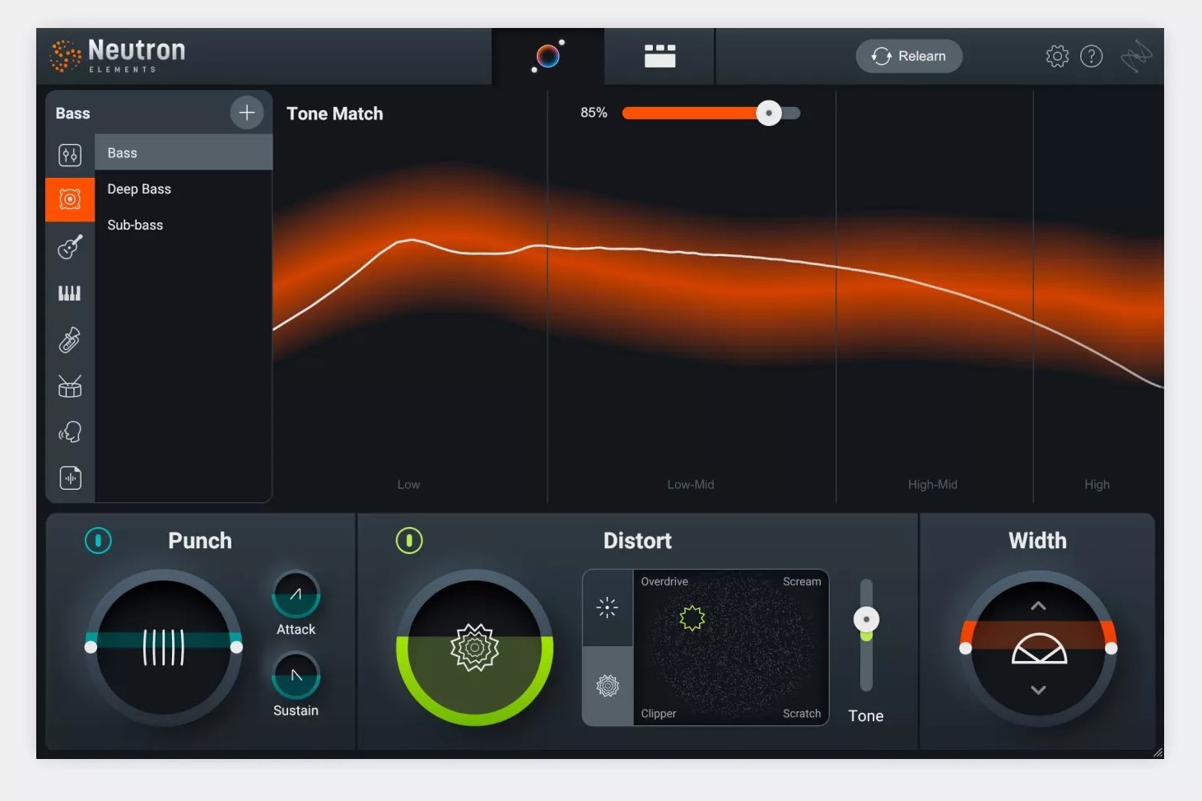Screen dimensions: 1202x801
Task: Open help with the question mark icon
Action: point(1092,56)
